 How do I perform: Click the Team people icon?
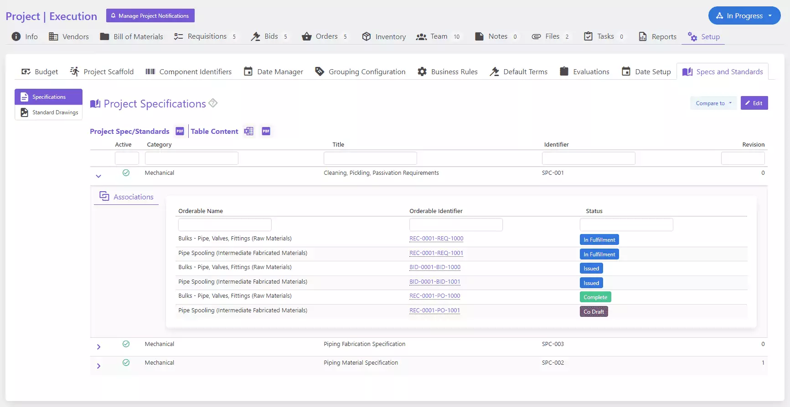pos(421,36)
